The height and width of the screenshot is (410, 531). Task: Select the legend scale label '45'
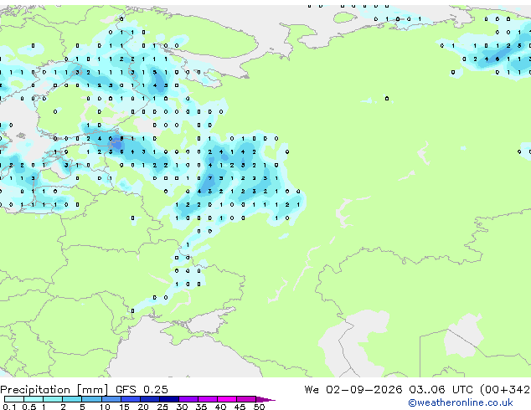click(240, 407)
